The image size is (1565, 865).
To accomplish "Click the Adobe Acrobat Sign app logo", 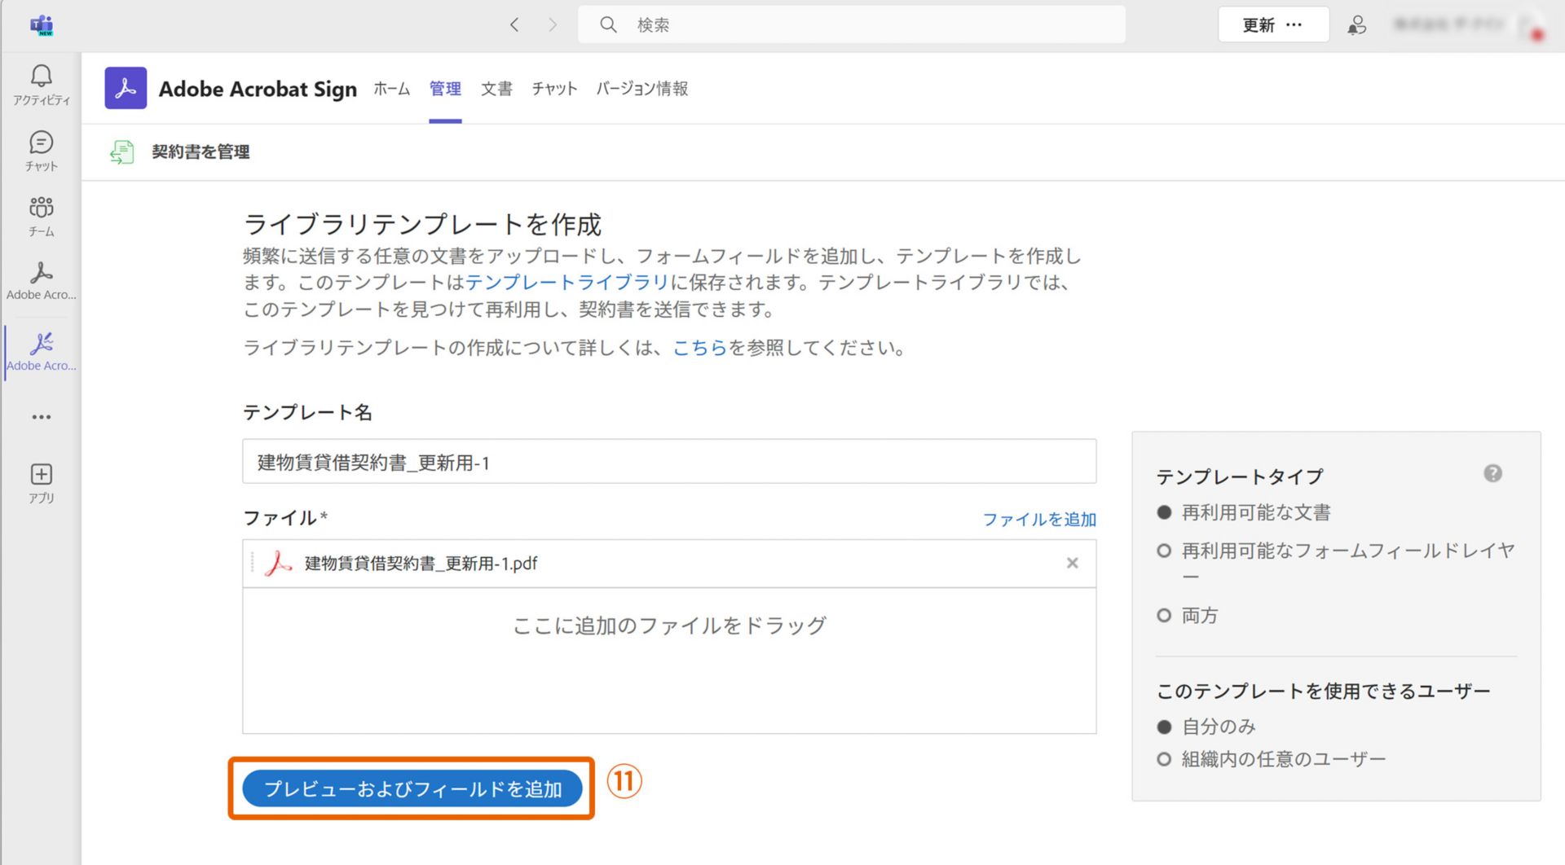I will point(126,88).
